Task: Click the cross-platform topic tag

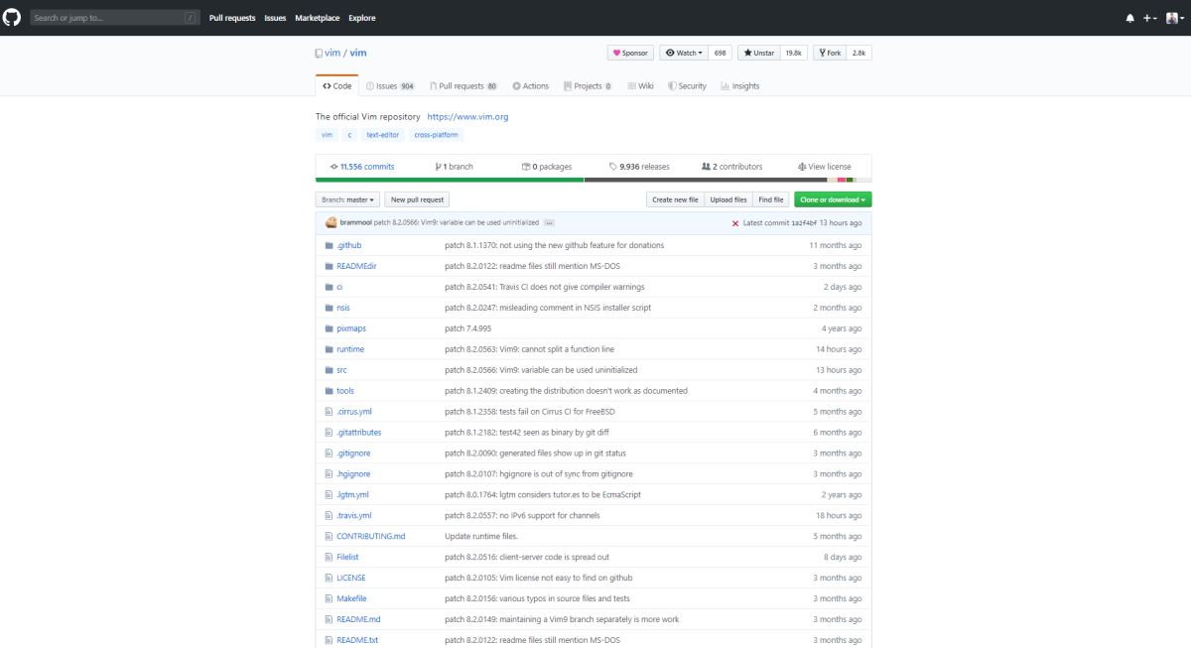Action: 438,135
